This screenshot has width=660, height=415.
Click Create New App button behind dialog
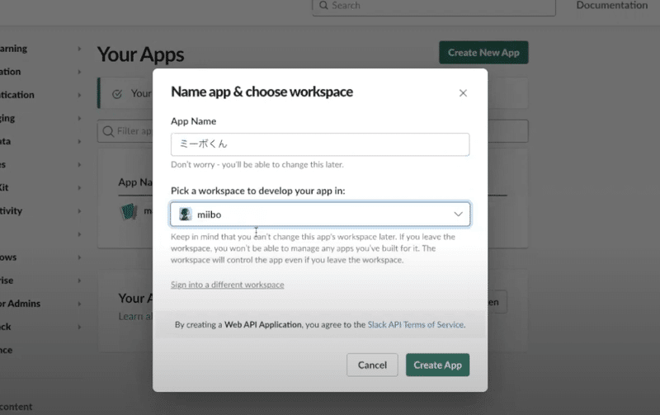(x=483, y=53)
